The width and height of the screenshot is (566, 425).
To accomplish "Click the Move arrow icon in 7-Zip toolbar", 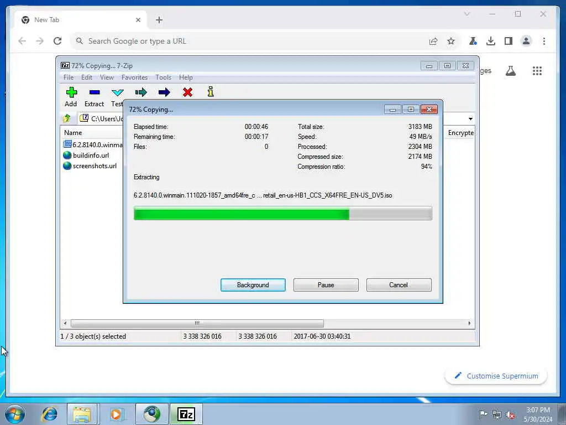I will (x=164, y=92).
